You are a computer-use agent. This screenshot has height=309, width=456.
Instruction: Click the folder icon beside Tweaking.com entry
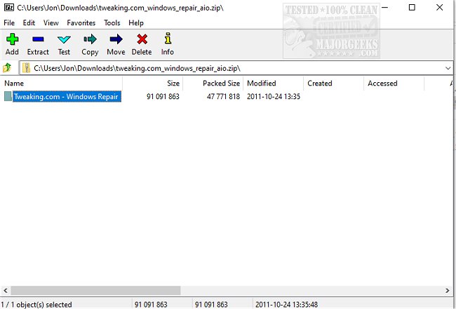tap(8, 96)
